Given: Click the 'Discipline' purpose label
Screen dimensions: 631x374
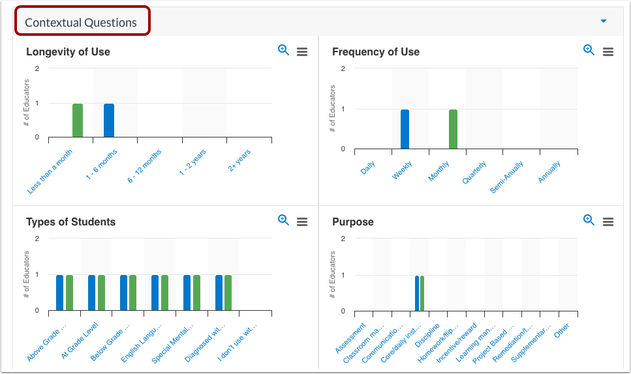Looking at the screenshot, I should coord(427,335).
